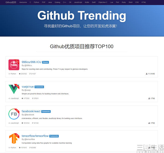Open the 996icu project logo thumbnail
Image resolution: width=164 pixels, height=153 pixels.
[14, 65]
